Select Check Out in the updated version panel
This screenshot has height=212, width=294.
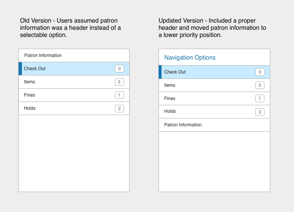(175, 72)
